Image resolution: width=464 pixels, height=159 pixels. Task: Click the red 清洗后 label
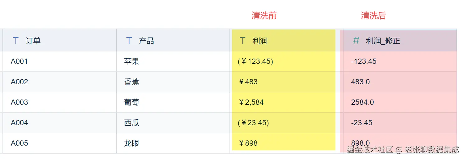373,16
